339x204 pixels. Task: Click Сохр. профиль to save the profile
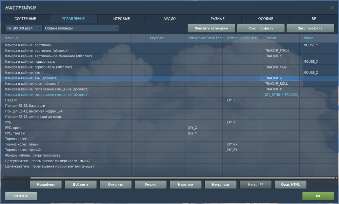tap(261, 28)
